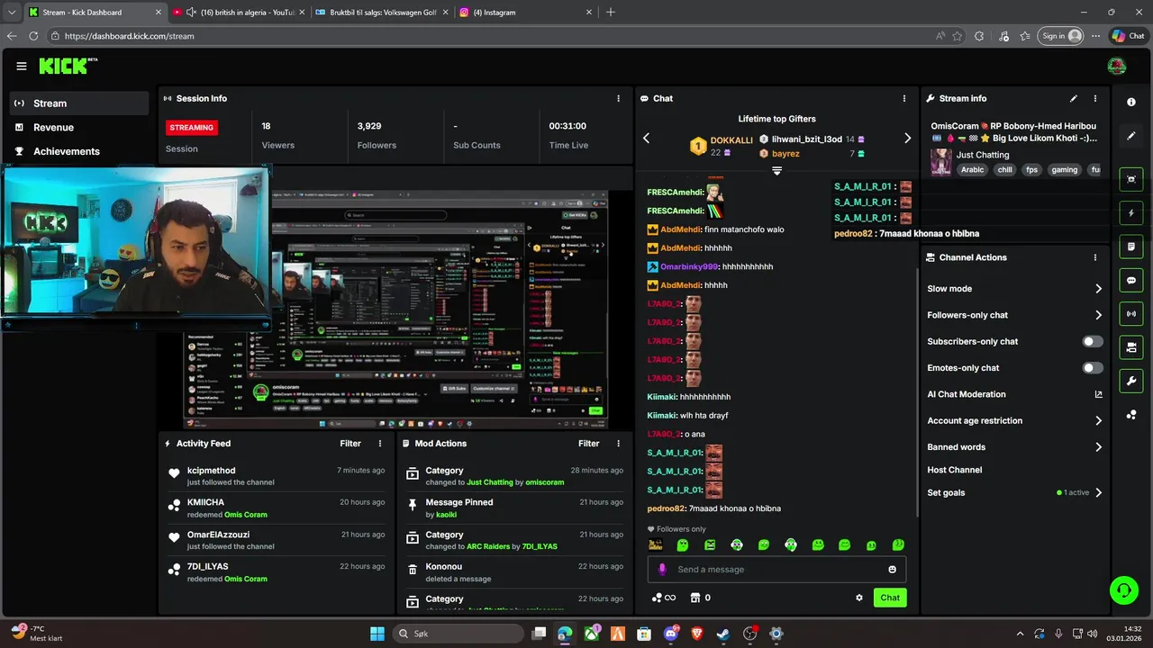The image size is (1153, 648).
Task: Click in Send a message field
Action: [x=776, y=570]
